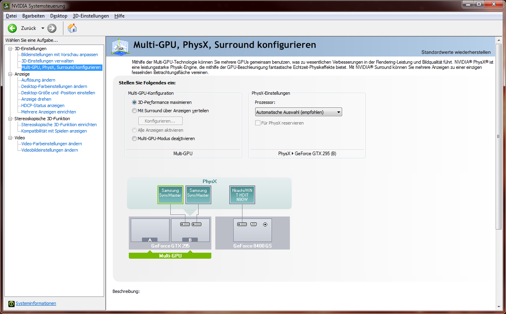
Task: Open HDCP-Status anzeigen
Action: [x=43, y=105]
